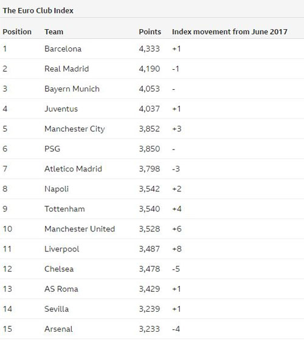Click the Tottenham team name

pos(64,209)
